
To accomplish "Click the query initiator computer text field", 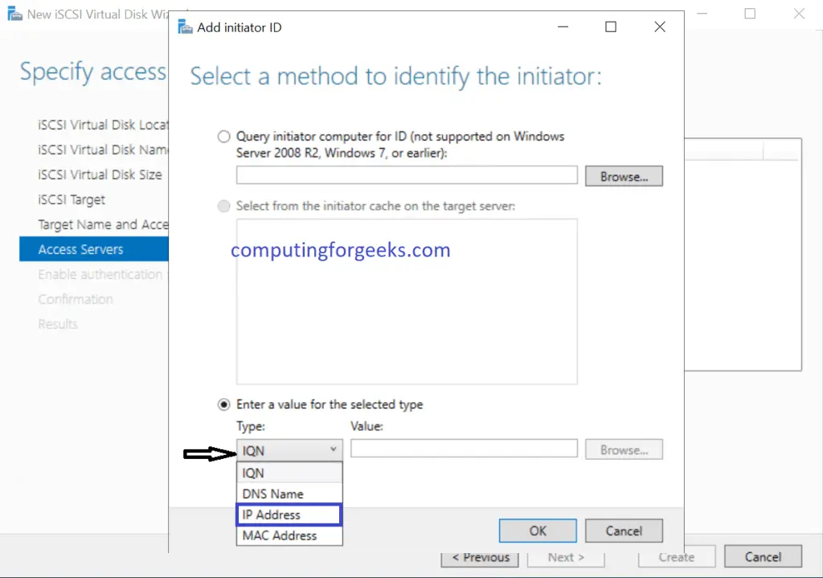I will pyautogui.click(x=407, y=175).
